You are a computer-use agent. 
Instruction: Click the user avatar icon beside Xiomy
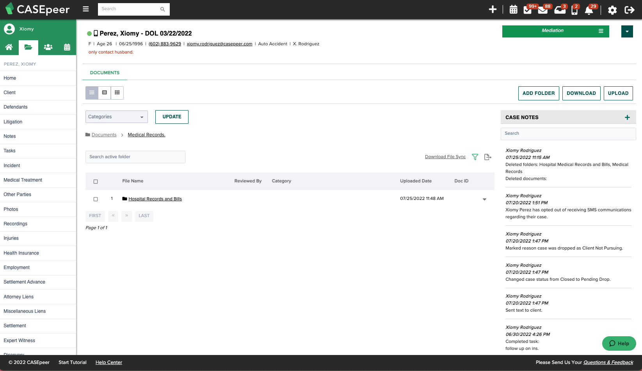9,29
